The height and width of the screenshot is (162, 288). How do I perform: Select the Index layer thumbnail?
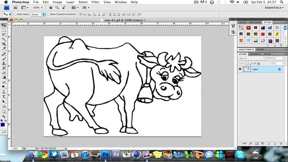[x=247, y=69]
